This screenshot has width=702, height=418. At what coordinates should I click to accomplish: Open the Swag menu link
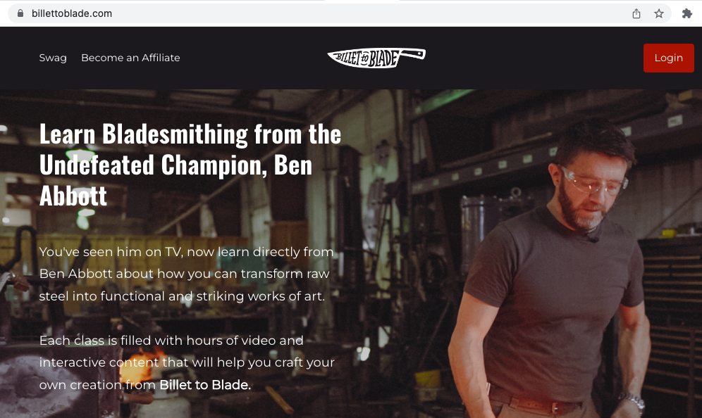pos(53,58)
